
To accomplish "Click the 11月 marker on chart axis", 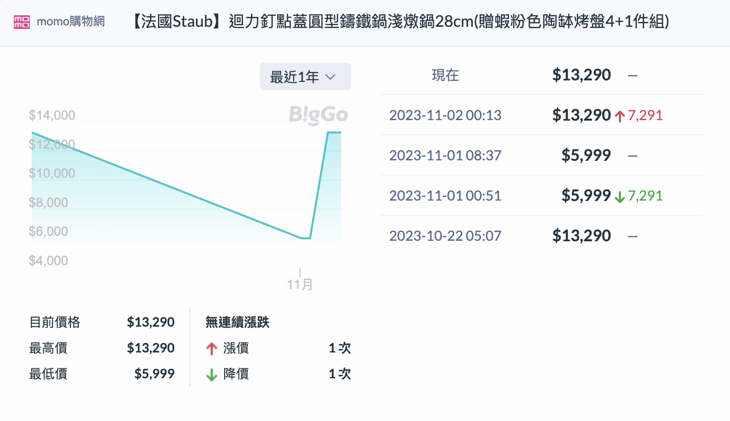I will tap(300, 284).
